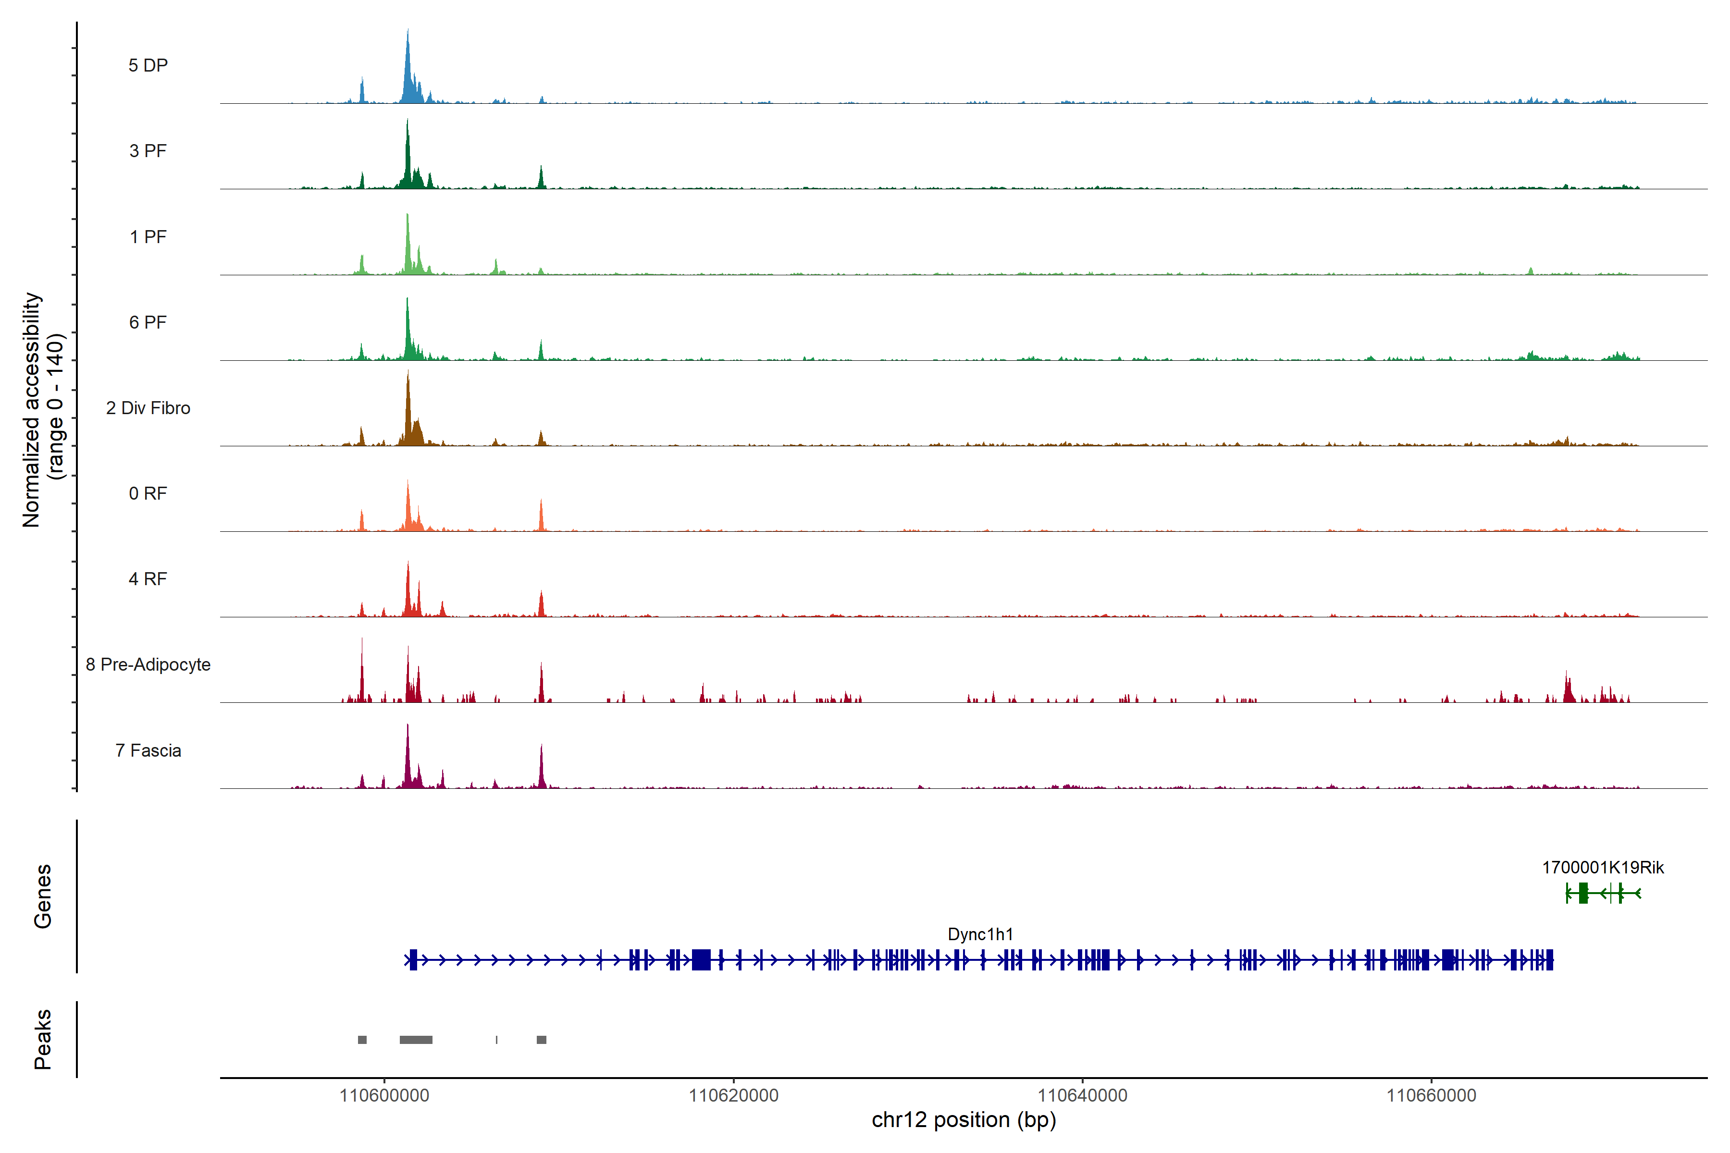Click the 3 PF track label
The height and width of the screenshot is (1153, 1730).
coord(148,151)
